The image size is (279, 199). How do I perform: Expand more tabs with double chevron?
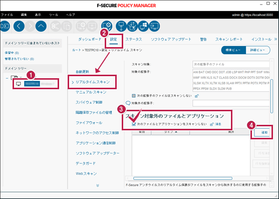point(275,39)
